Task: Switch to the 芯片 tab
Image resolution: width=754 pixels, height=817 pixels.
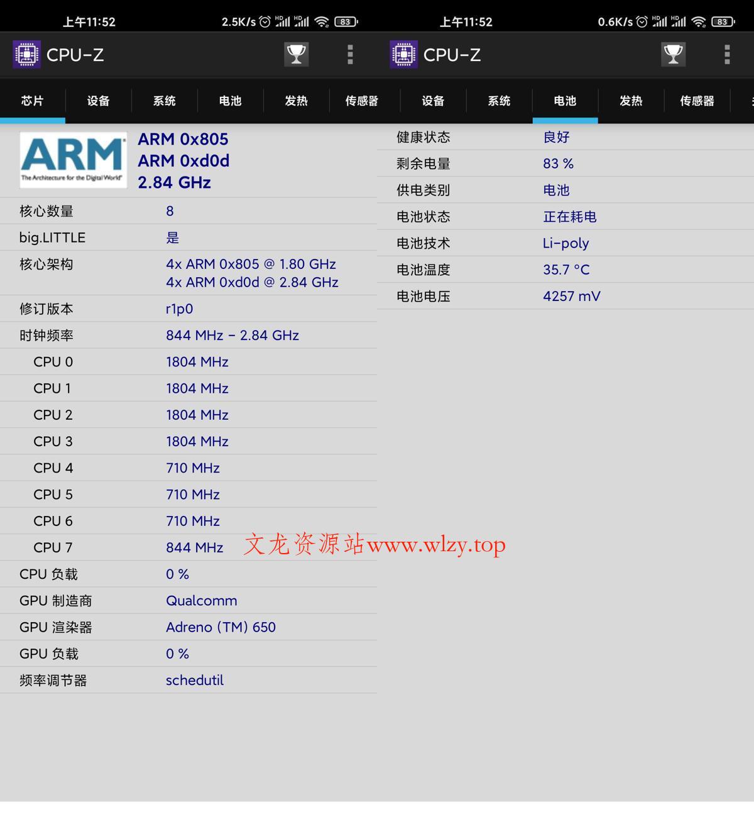Action: pyautogui.click(x=33, y=101)
